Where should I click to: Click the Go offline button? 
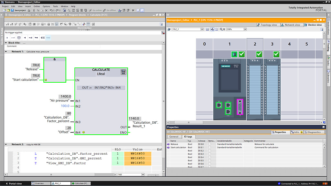pyautogui.click(x=109, y=10)
